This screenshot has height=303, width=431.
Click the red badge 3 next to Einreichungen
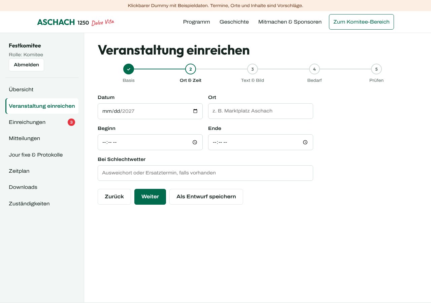pos(71,122)
